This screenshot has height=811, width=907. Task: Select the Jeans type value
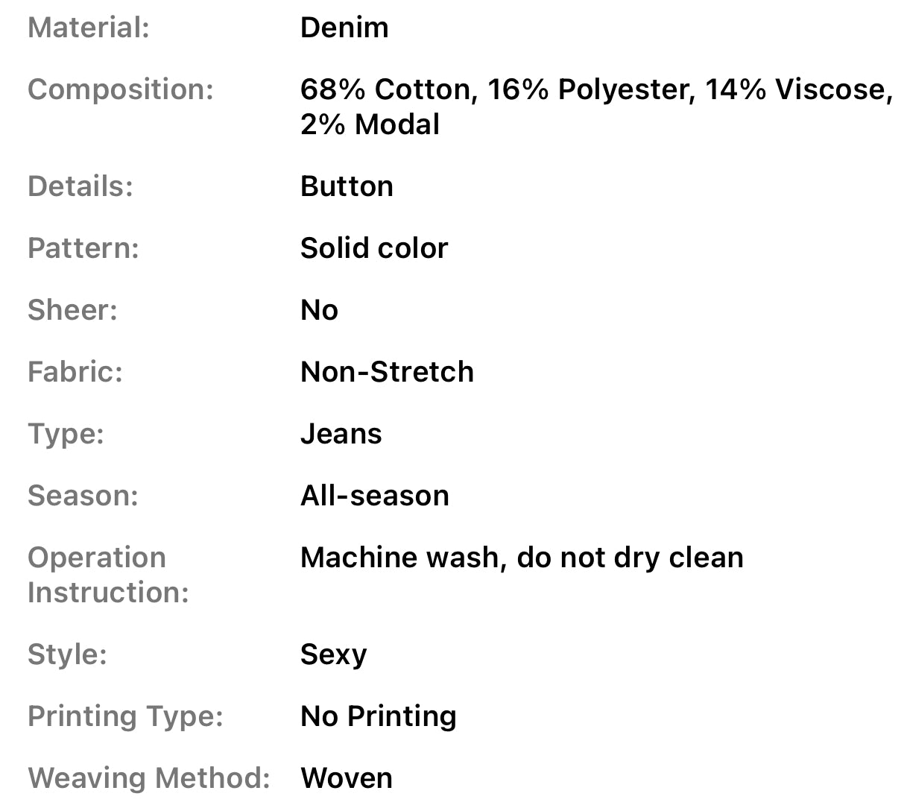click(341, 434)
